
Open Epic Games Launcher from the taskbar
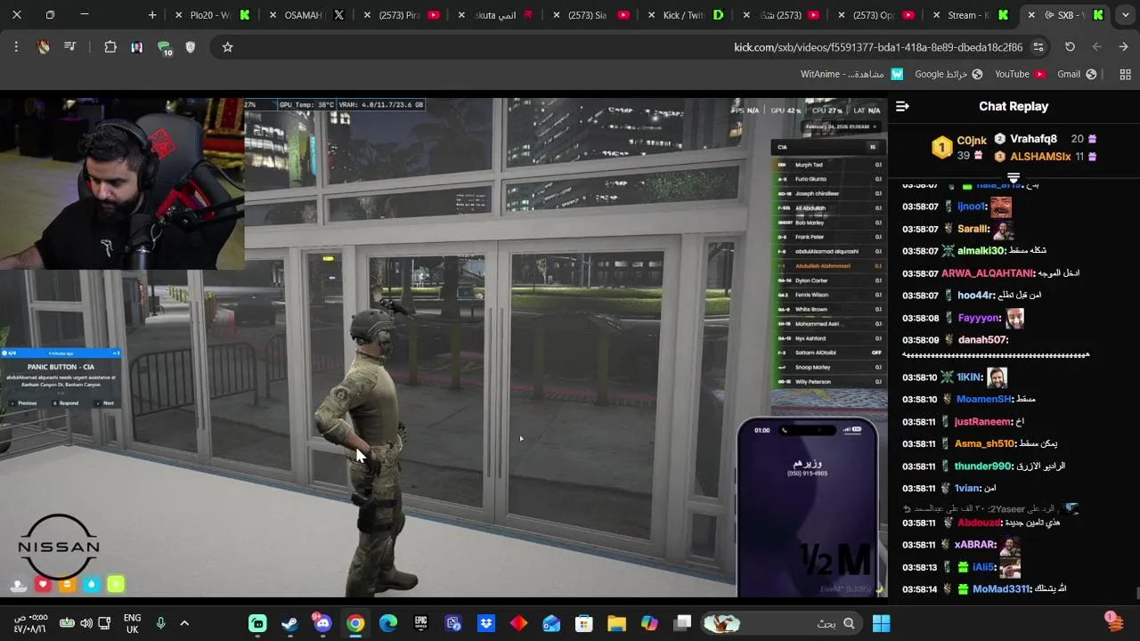[420, 623]
